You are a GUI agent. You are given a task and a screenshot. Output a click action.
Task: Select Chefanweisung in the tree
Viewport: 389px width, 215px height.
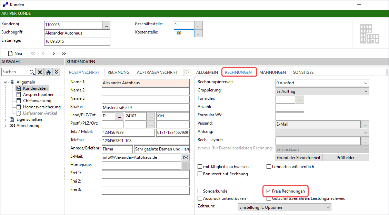coord(37,101)
